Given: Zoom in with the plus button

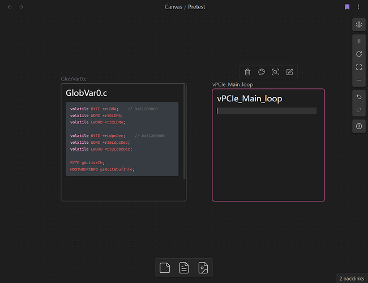Looking at the screenshot, I should (x=359, y=41).
